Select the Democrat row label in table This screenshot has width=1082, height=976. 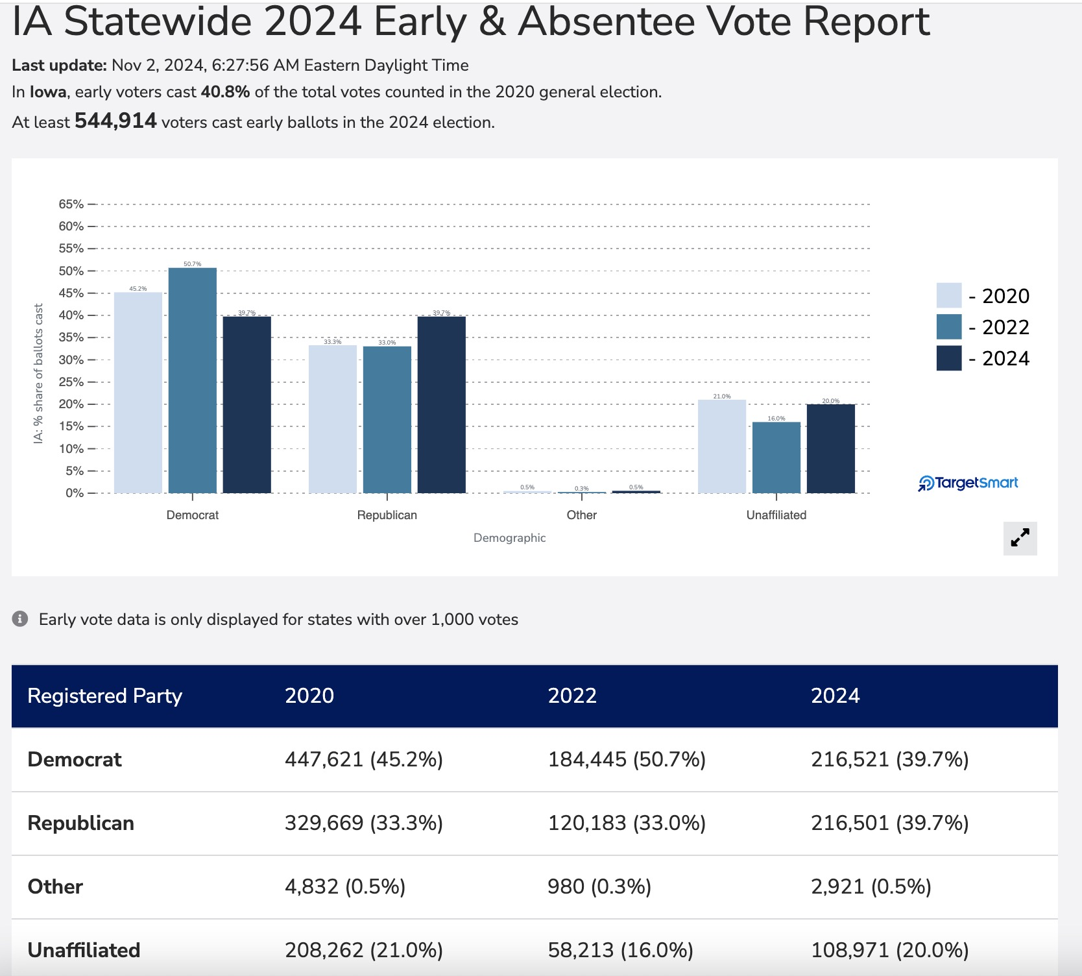(x=75, y=759)
